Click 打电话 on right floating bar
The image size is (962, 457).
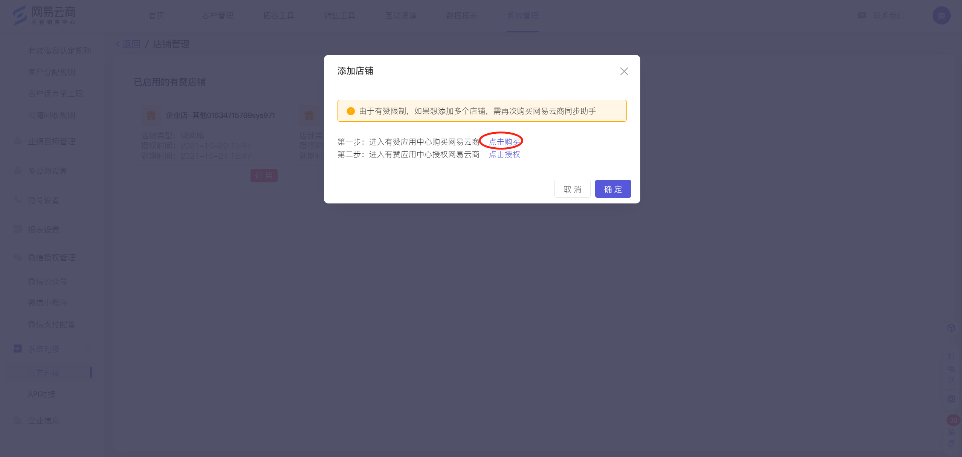click(x=951, y=368)
